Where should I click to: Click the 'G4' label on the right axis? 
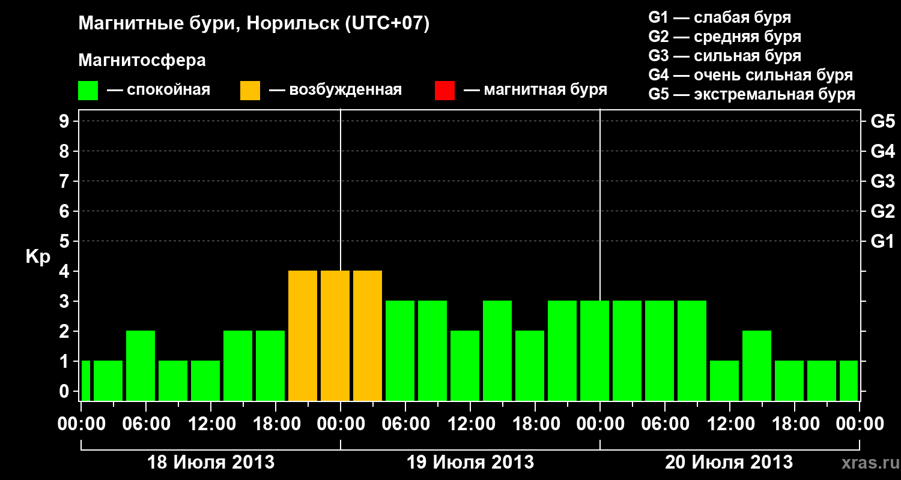coord(882,151)
